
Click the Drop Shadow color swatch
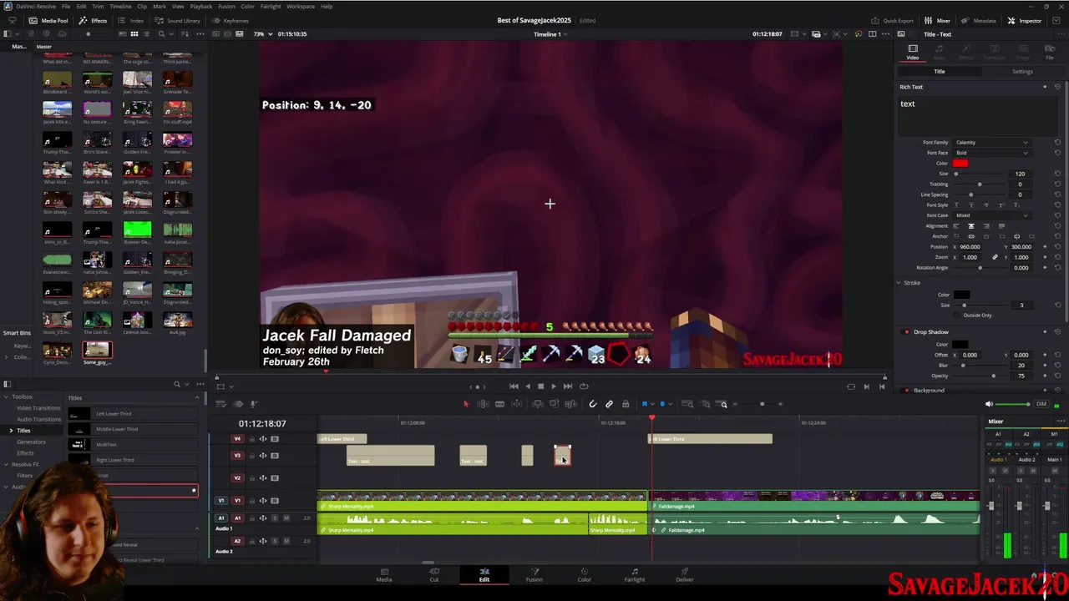click(x=961, y=344)
